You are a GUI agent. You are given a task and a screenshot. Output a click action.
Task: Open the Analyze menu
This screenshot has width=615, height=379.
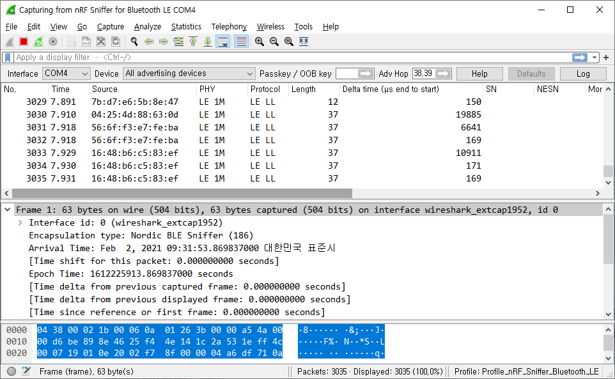[x=148, y=27]
